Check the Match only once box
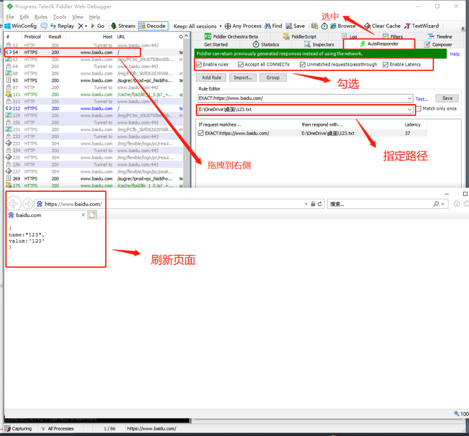Image resolution: width=469 pixels, height=436 pixels. (419, 109)
